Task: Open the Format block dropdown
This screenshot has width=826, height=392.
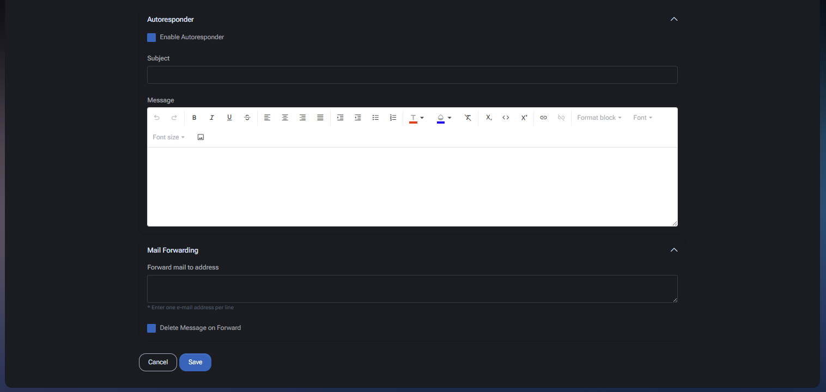Action: click(599, 117)
